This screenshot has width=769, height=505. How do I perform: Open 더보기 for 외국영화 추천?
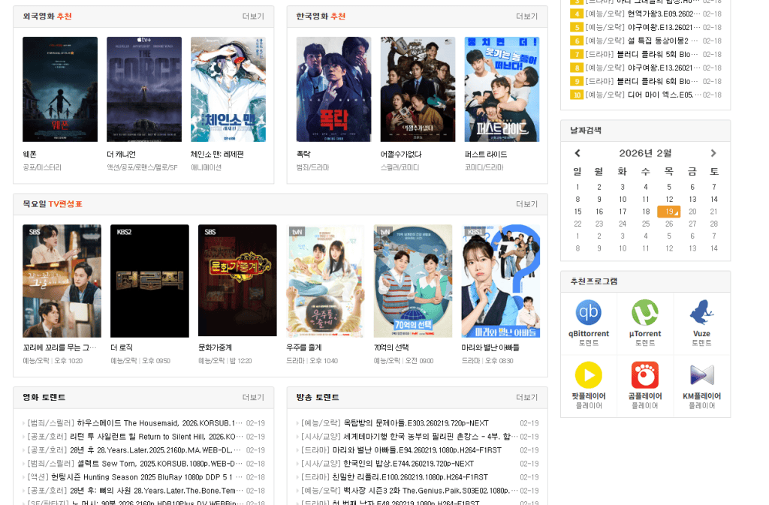point(253,17)
